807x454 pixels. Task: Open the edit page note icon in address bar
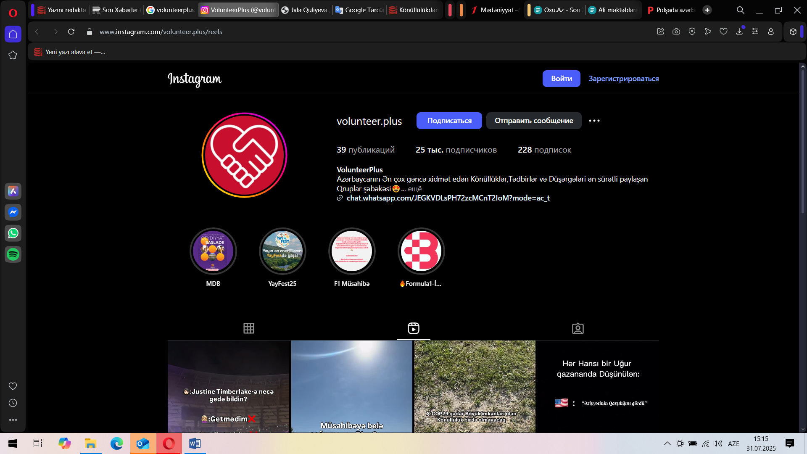(x=660, y=32)
